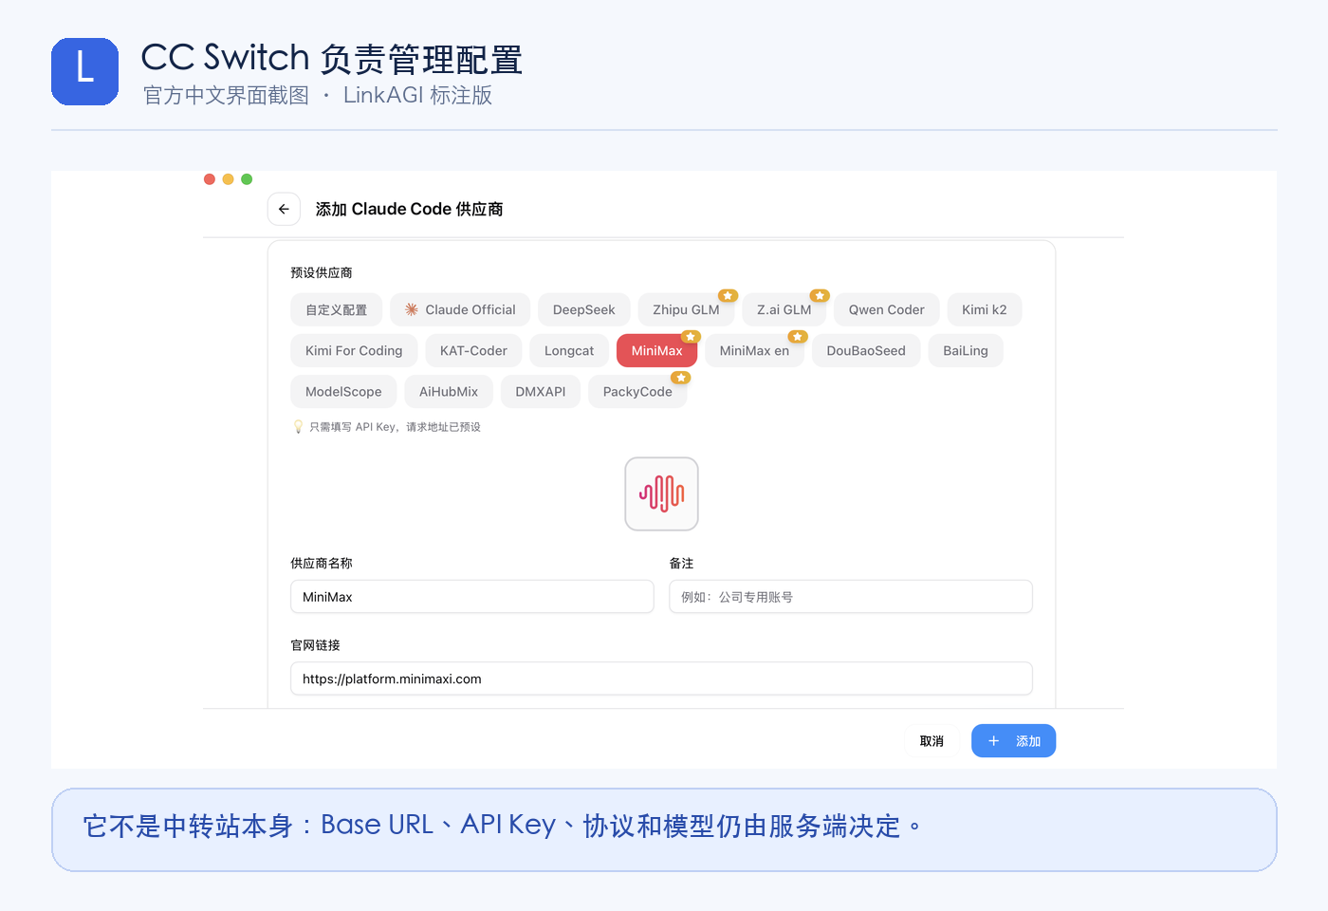Click the blue 添加 add button
Screen dimensions: 1328x911
(1013, 741)
